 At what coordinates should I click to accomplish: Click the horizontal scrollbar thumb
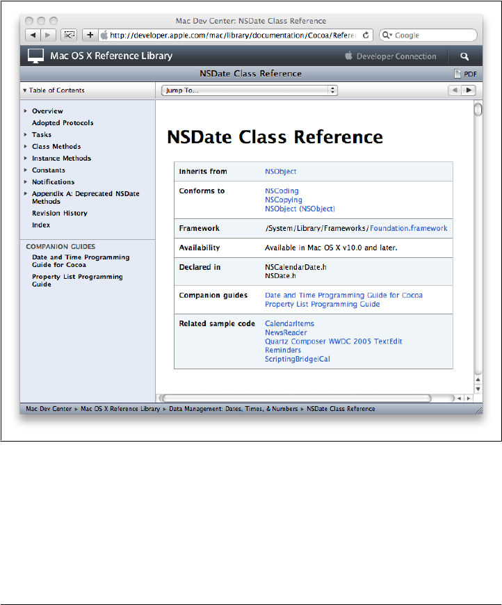click(296, 398)
